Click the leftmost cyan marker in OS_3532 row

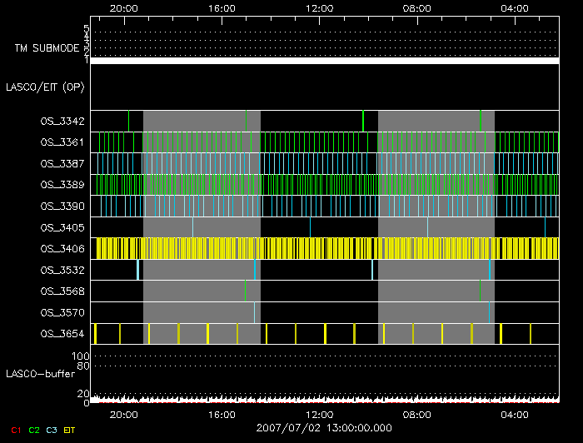[x=137, y=270]
